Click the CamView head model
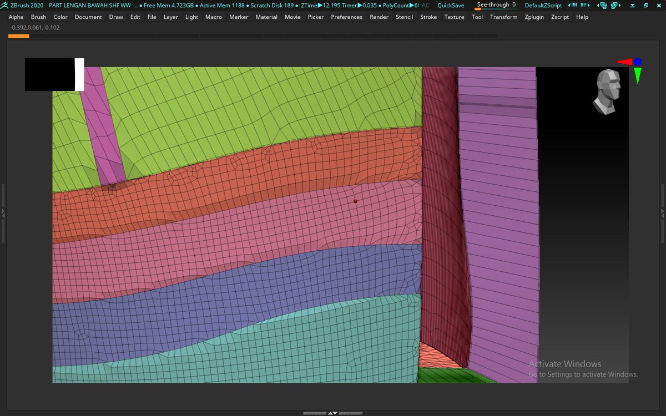The height and width of the screenshot is (416, 666). tap(606, 92)
